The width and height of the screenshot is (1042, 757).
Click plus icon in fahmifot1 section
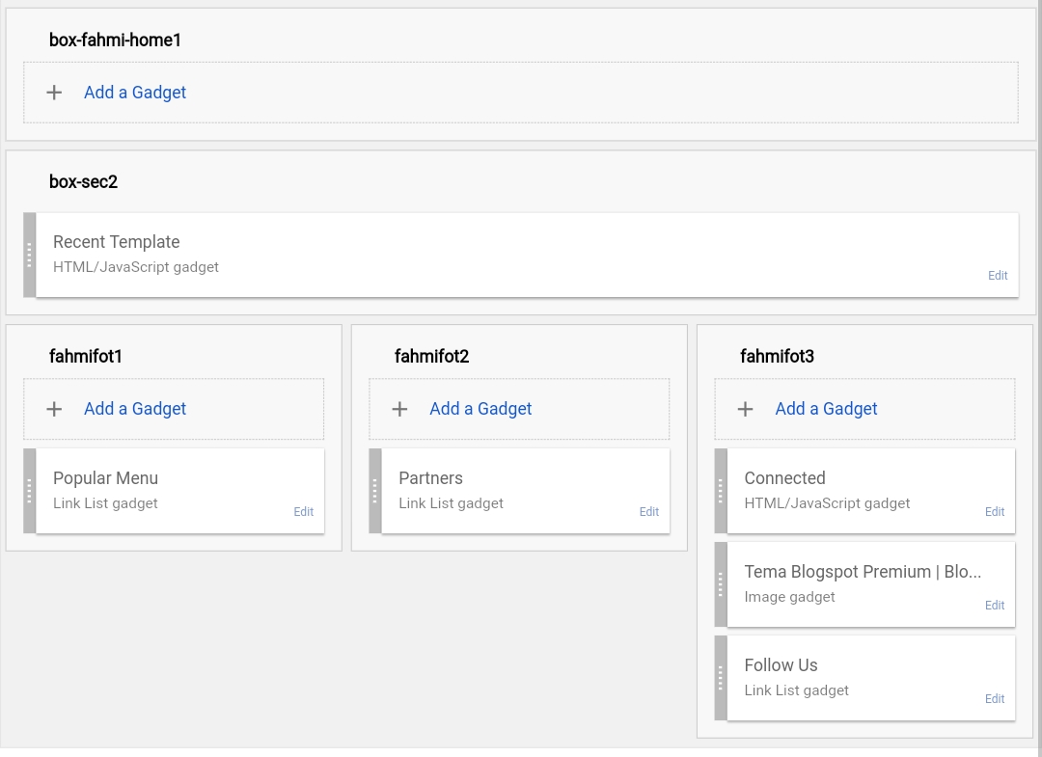click(54, 409)
